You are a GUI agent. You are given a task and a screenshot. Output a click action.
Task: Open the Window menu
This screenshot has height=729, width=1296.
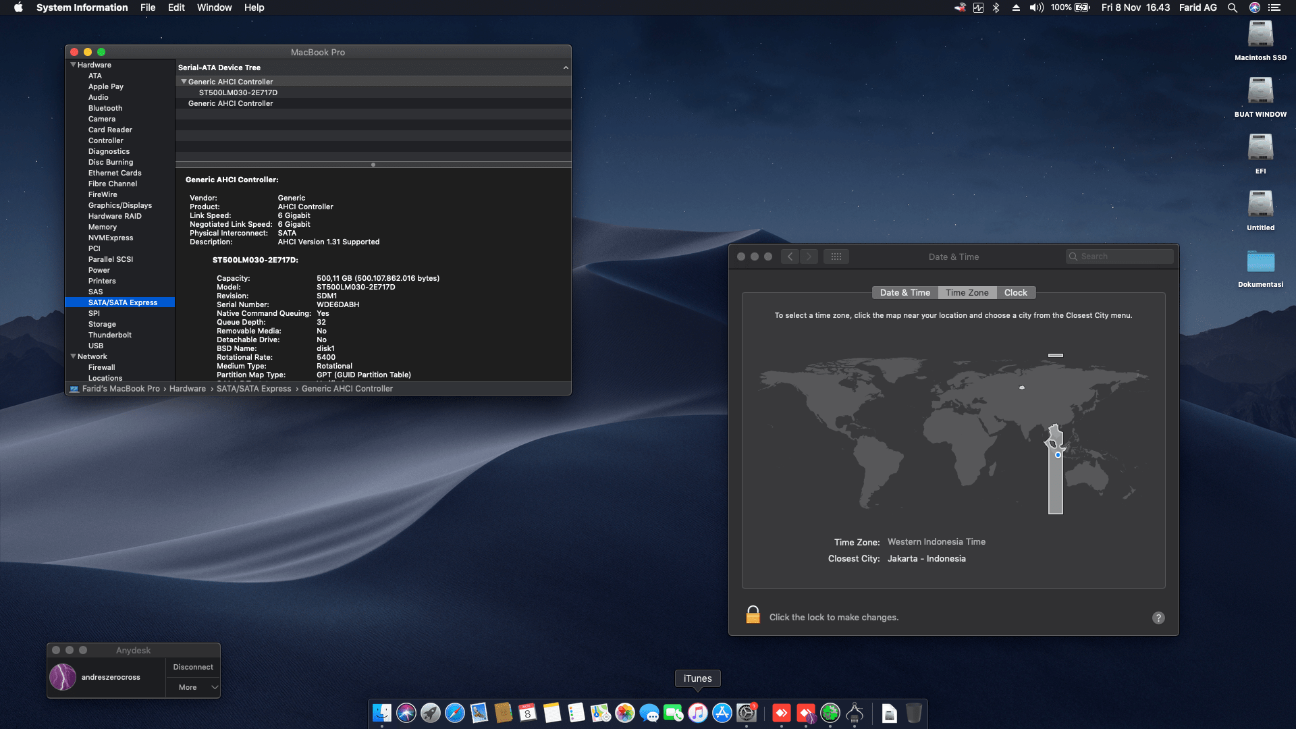(214, 7)
